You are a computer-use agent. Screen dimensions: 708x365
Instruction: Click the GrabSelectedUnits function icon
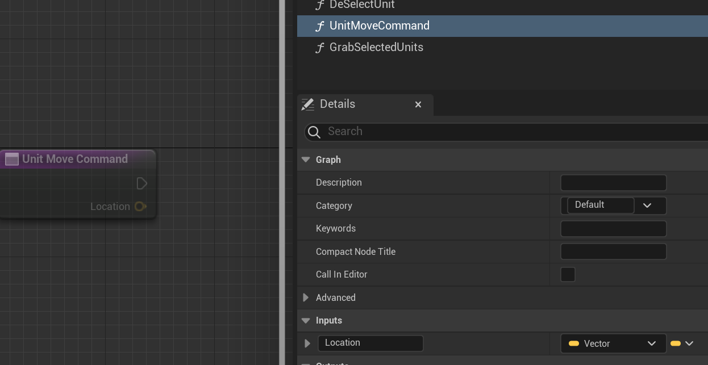tap(320, 48)
